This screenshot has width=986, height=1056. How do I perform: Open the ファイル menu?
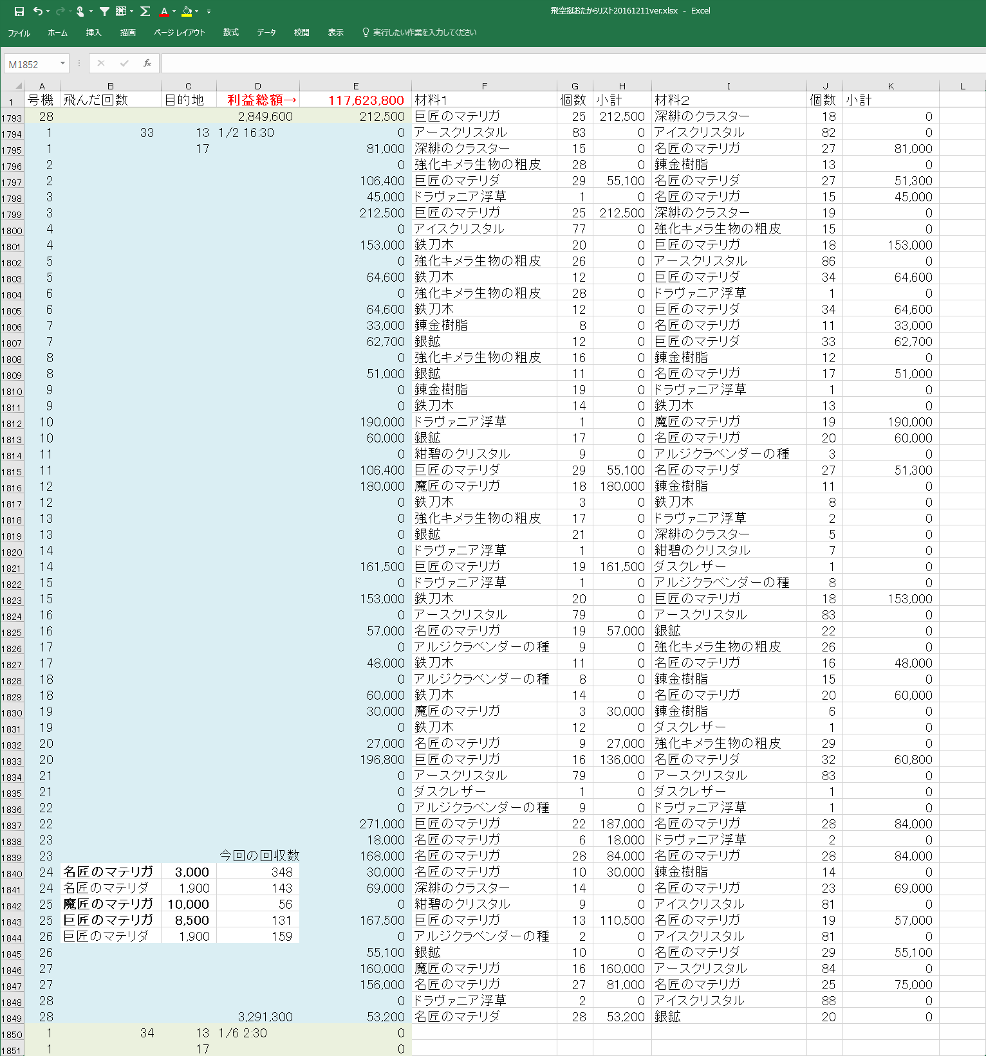coord(19,32)
